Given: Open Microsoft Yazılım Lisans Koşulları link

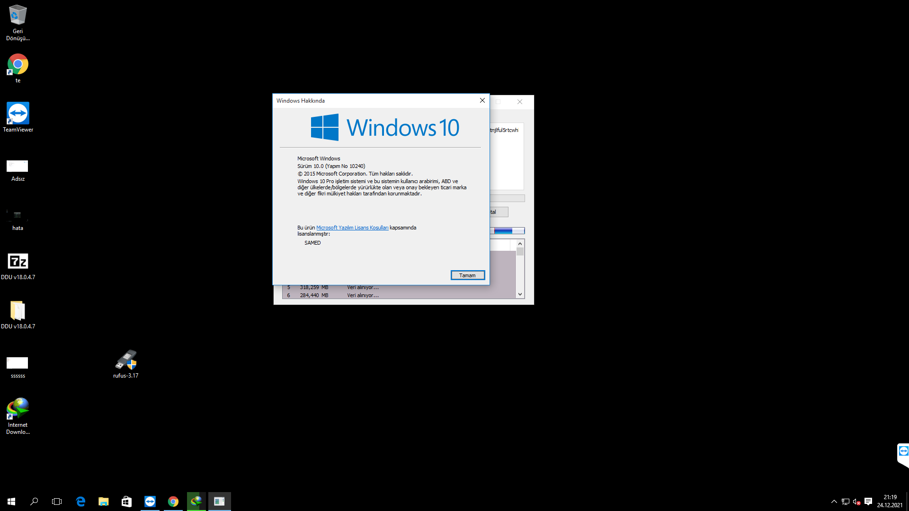Looking at the screenshot, I should tap(352, 228).
